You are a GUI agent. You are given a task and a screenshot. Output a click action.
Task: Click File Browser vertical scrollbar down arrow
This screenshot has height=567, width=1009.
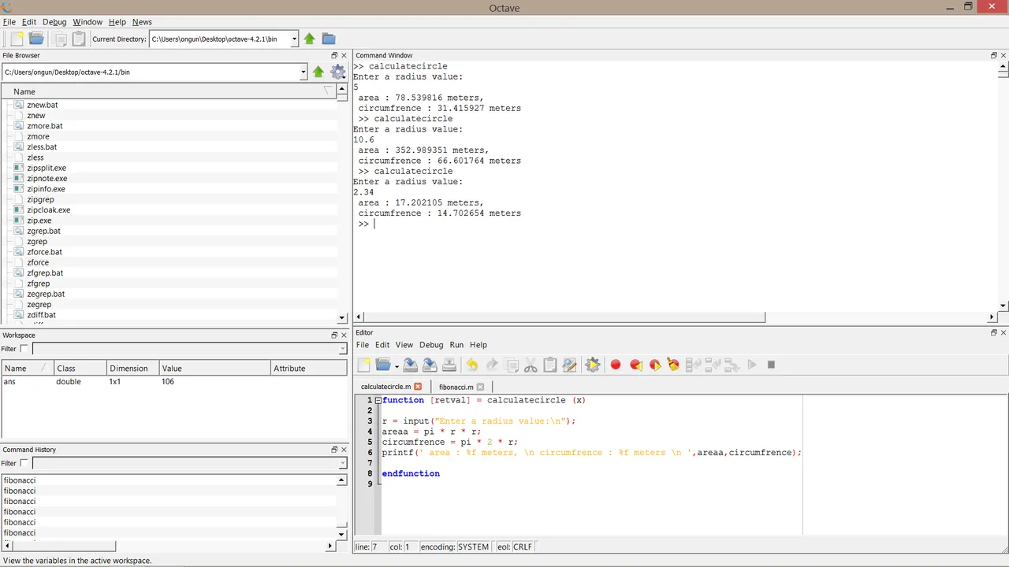tap(342, 318)
